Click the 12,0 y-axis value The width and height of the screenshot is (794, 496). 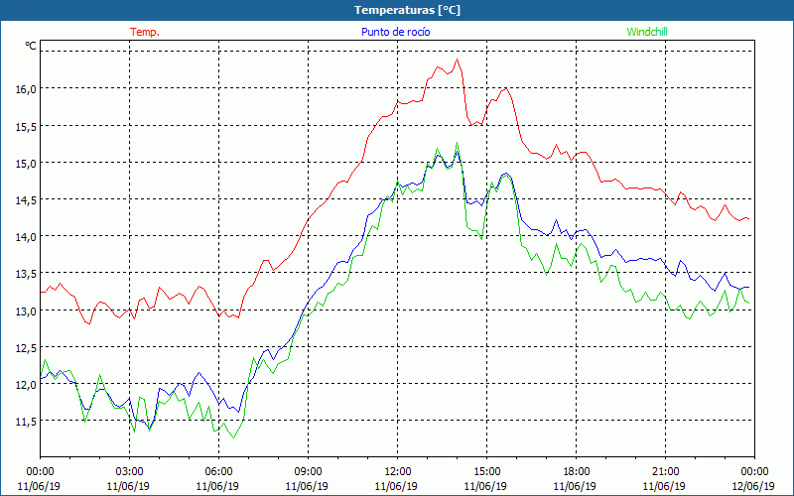point(27,384)
